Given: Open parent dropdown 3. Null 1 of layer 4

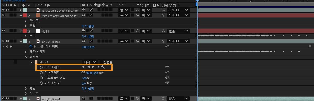Looking at the screenshot, I should click(178, 41).
